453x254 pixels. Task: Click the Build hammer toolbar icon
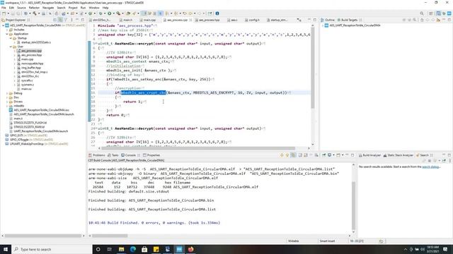tap(35, 13)
